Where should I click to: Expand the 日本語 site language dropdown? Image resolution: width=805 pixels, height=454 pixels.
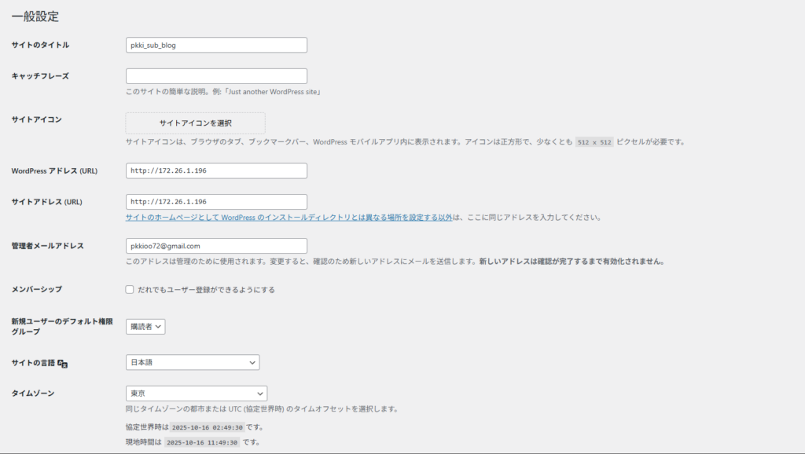click(193, 362)
